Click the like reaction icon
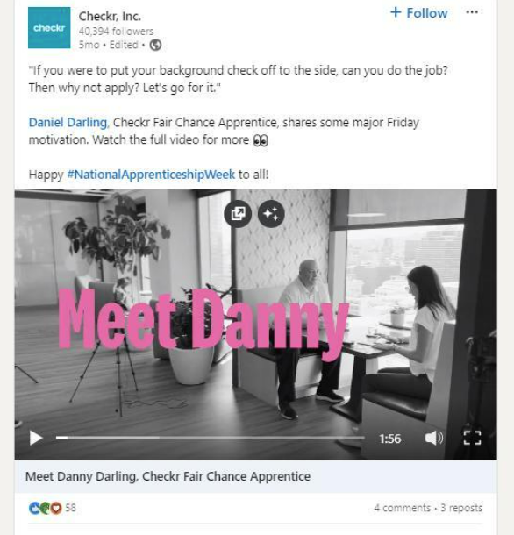514x535 pixels. coord(34,508)
